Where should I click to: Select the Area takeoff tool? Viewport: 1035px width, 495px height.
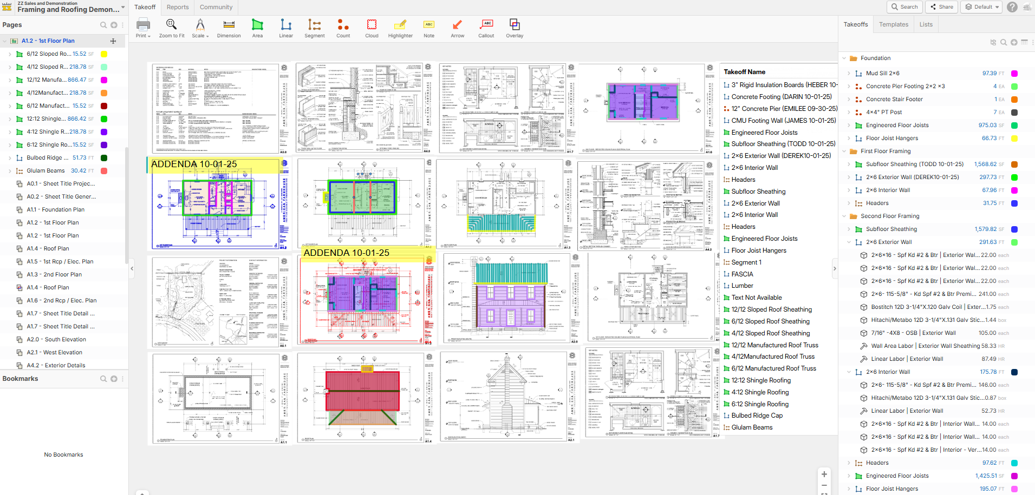pyautogui.click(x=257, y=28)
